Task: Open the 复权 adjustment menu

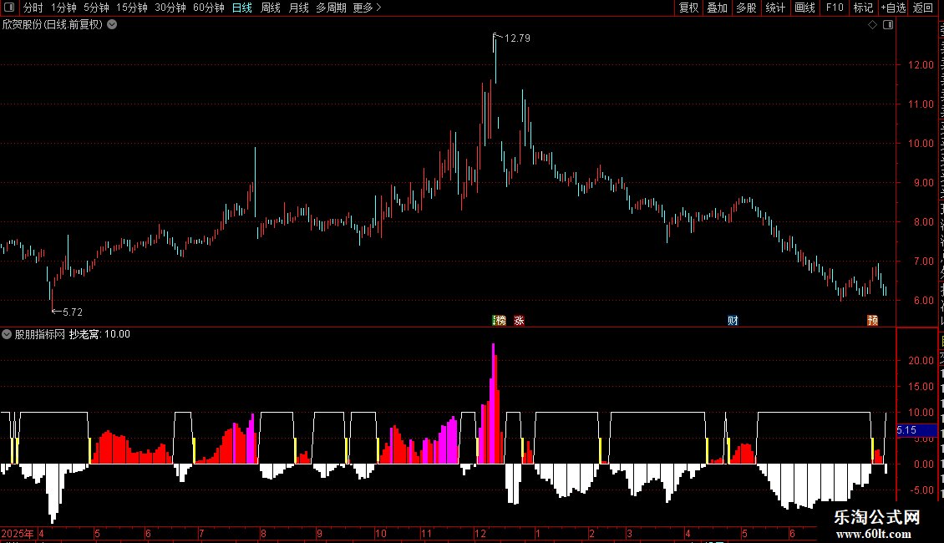Action: 688,8
